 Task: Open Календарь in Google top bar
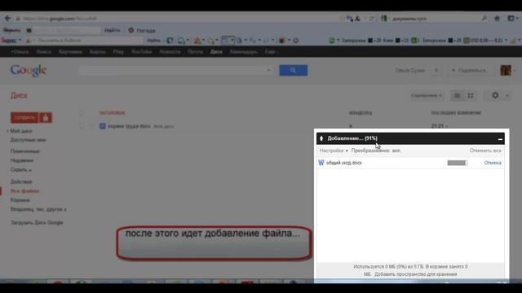tap(243, 52)
